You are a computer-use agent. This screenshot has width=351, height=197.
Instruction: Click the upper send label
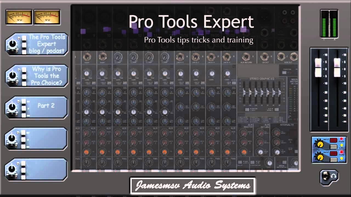click(326, 139)
